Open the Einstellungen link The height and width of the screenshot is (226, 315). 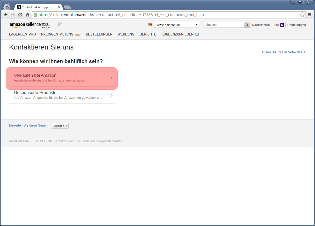296,25
